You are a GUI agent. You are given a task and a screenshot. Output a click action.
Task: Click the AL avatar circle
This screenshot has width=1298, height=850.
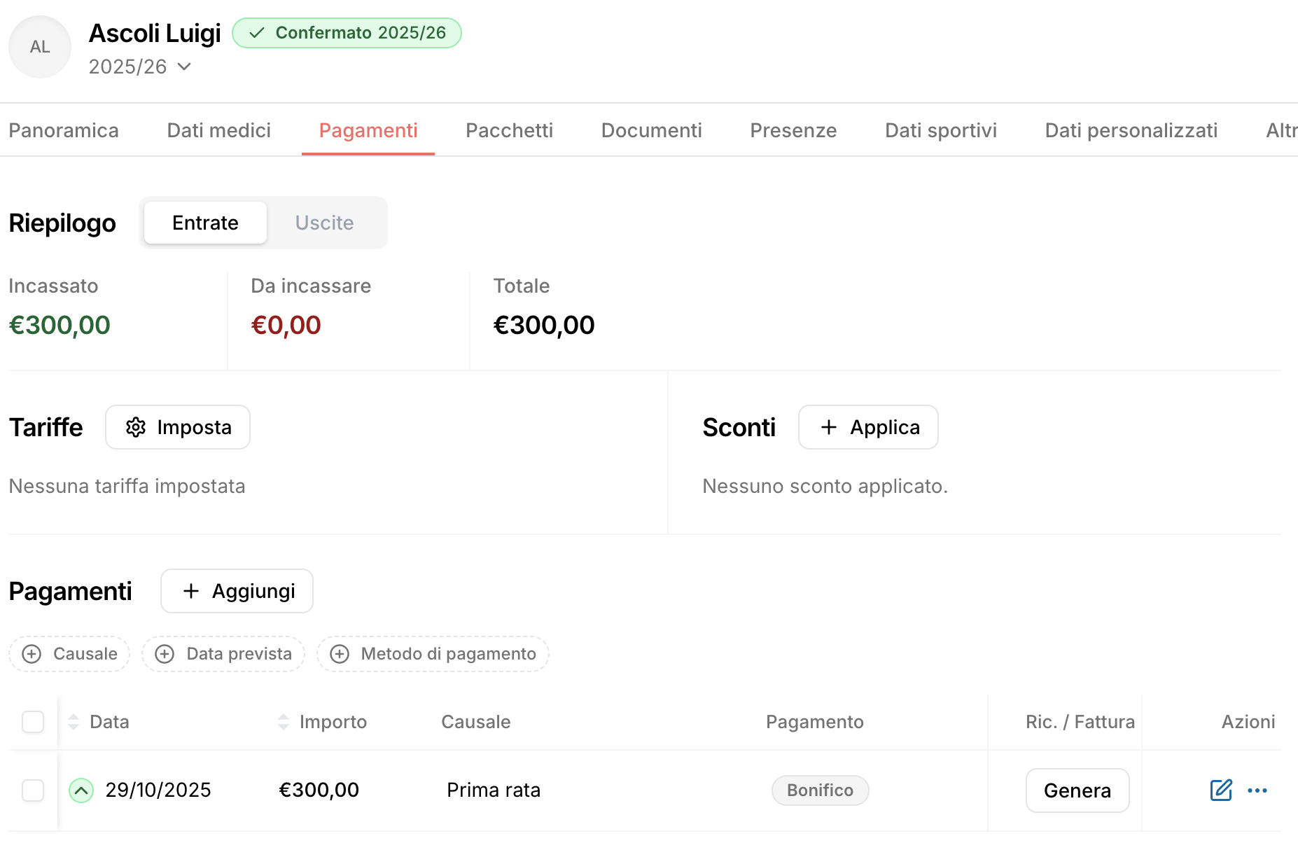pyautogui.click(x=40, y=47)
